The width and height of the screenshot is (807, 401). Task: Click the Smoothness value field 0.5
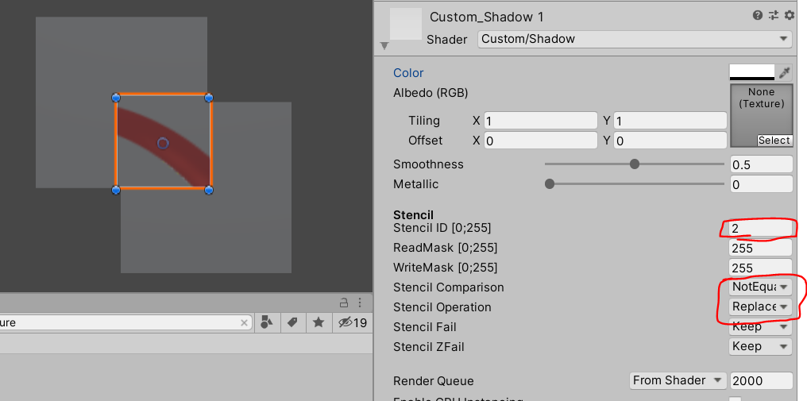(x=761, y=164)
